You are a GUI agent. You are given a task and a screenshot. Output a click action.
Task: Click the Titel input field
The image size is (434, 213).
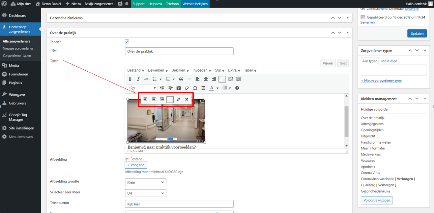tap(179, 51)
